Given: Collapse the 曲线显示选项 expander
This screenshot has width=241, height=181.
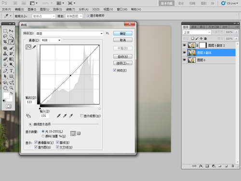Looking at the screenshot, I should [x=30, y=124].
